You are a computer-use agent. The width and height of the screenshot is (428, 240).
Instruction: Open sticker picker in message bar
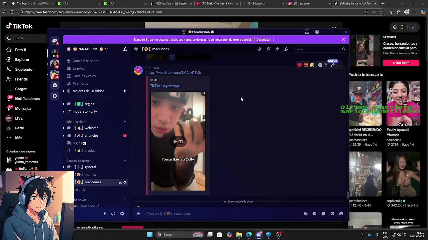point(323,214)
